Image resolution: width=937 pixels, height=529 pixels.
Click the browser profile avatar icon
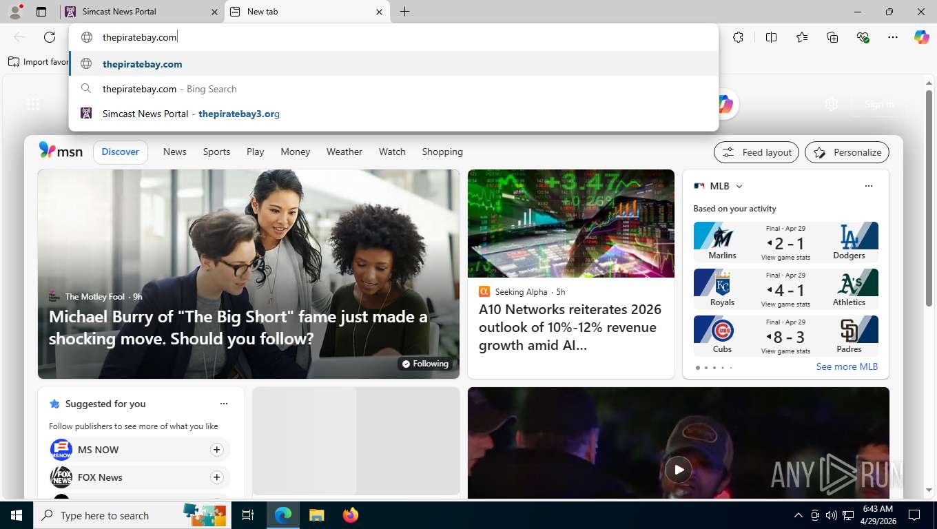pos(14,11)
